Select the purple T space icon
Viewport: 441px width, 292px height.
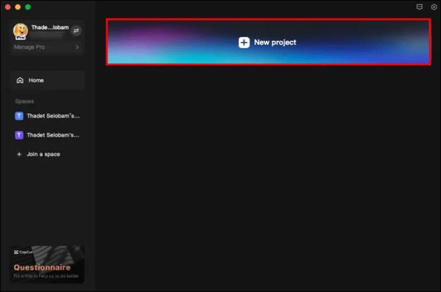click(x=19, y=135)
